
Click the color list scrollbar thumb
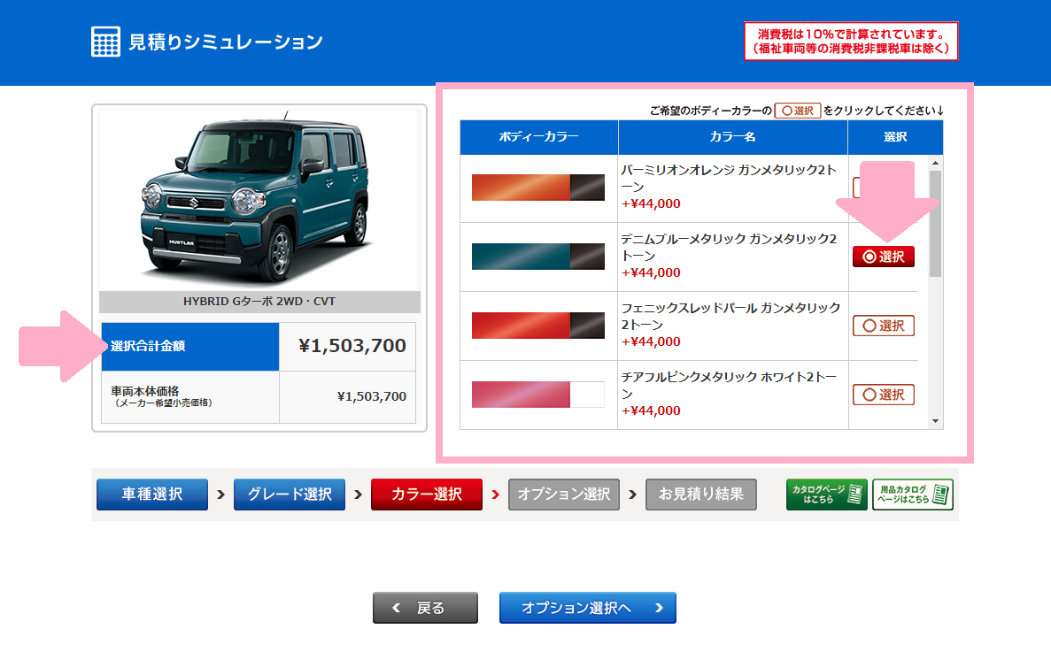pyautogui.click(x=935, y=224)
